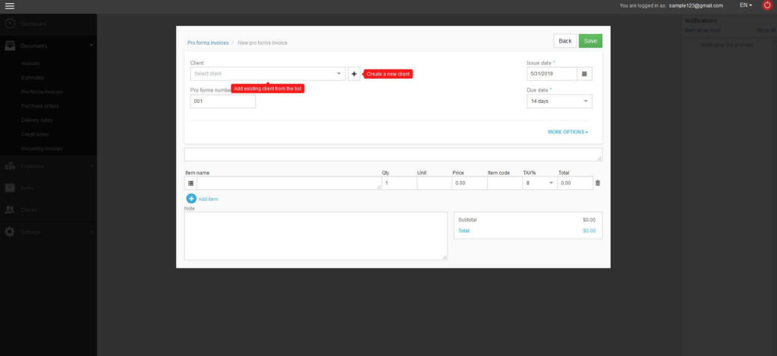
Task: Click the wide text area above items
Action: [394, 155]
